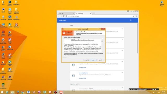
Task: Open the GOM Player desktop shortcut
Action: click(16, 25)
